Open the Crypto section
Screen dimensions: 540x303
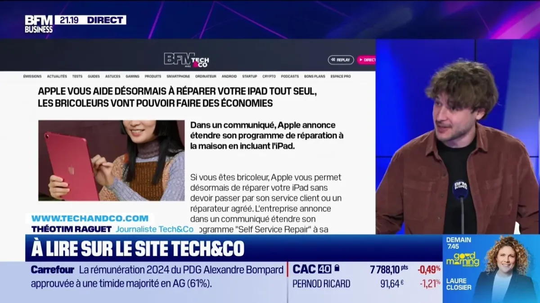click(269, 76)
